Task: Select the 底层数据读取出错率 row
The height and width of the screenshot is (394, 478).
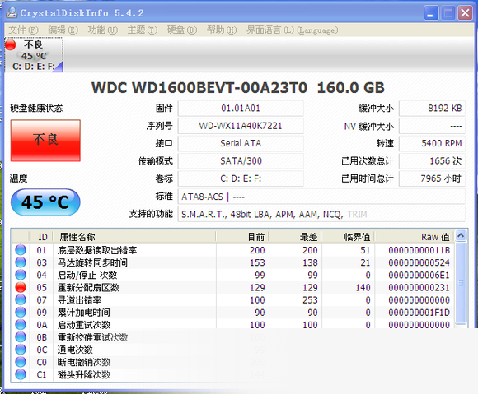Action: click(x=233, y=250)
